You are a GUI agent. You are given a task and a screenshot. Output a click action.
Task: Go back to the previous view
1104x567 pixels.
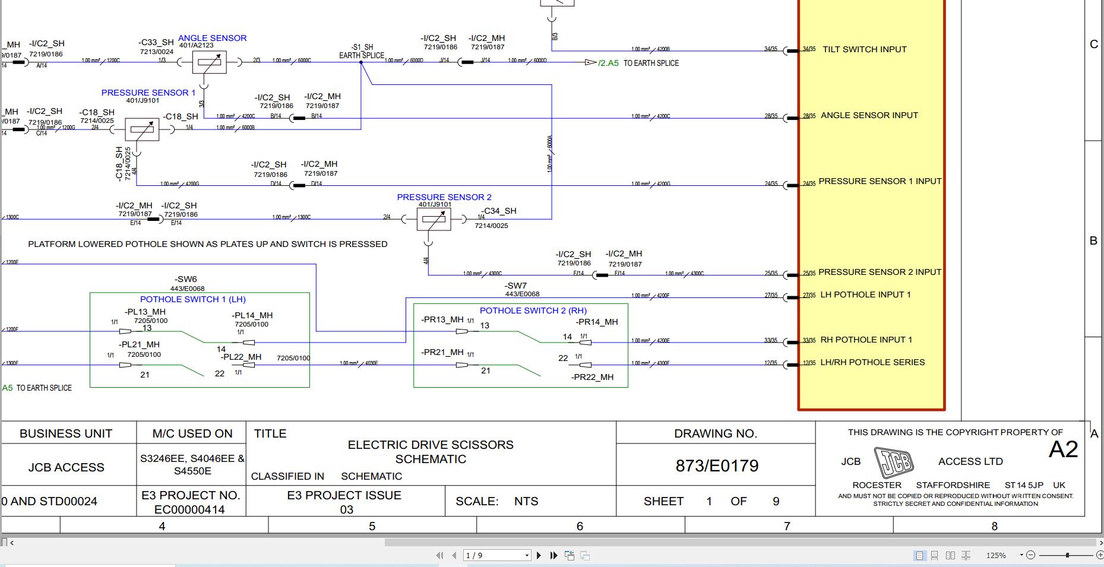(x=570, y=556)
